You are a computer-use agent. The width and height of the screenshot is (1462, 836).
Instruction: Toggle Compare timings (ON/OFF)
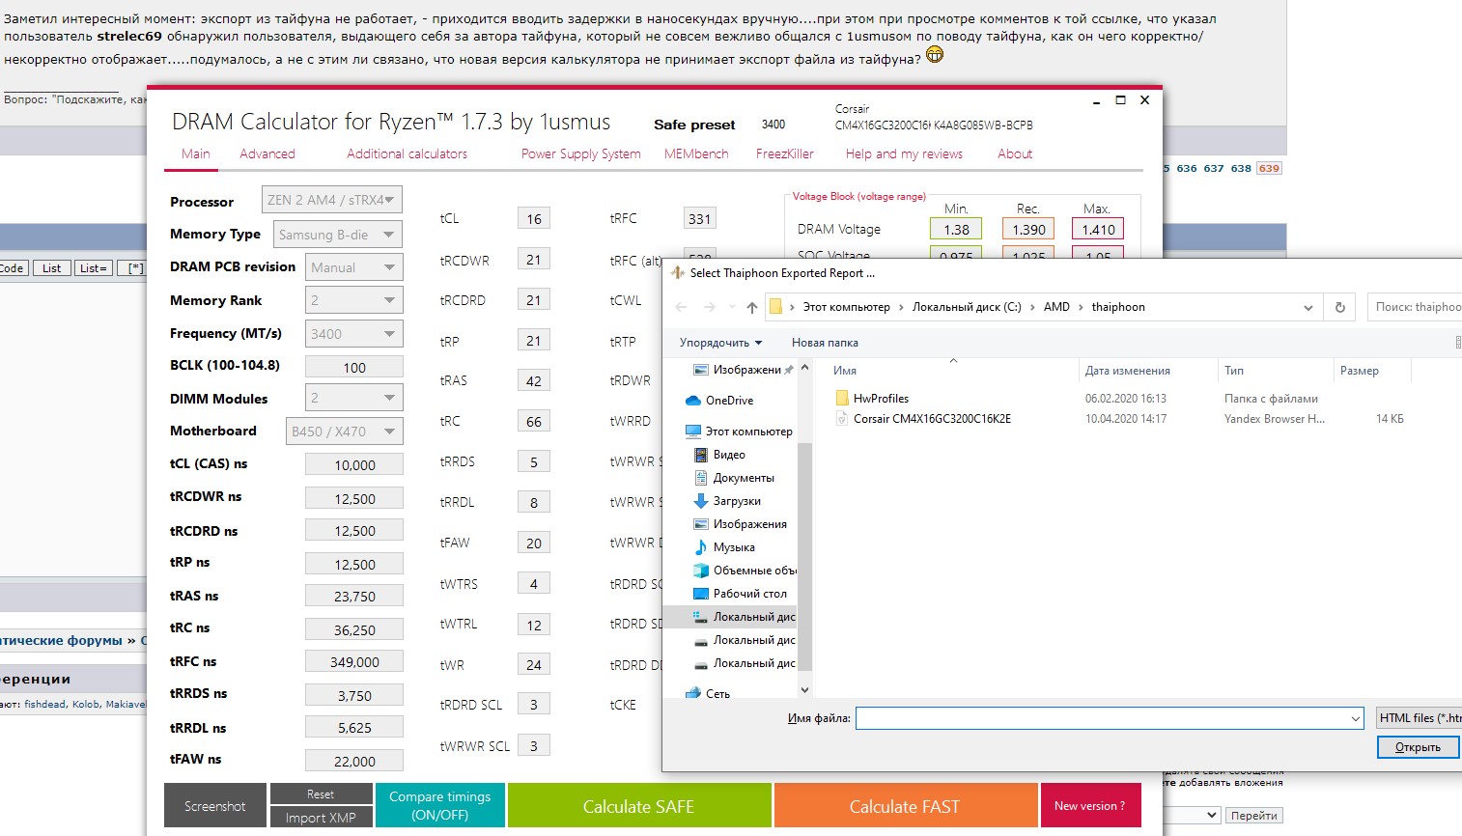click(439, 806)
